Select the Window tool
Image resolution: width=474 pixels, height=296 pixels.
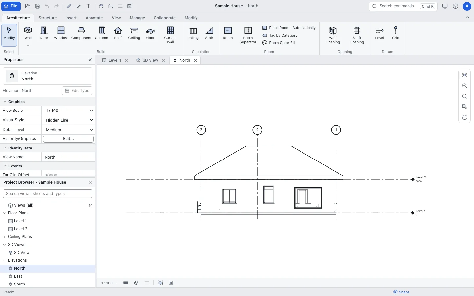tap(61, 33)
